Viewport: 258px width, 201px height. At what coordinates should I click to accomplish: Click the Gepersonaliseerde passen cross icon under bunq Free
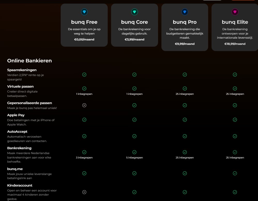pyautogui.click(x=84, y=105)
